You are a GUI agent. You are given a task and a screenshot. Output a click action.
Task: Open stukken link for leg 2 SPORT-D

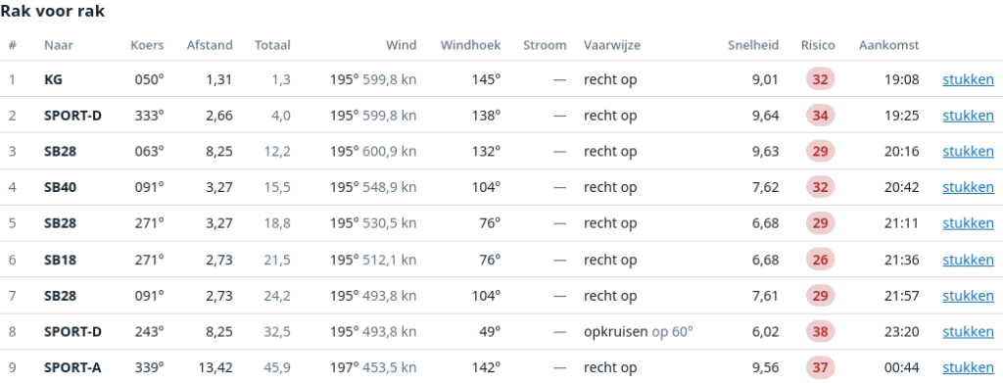tap(968, 116)
